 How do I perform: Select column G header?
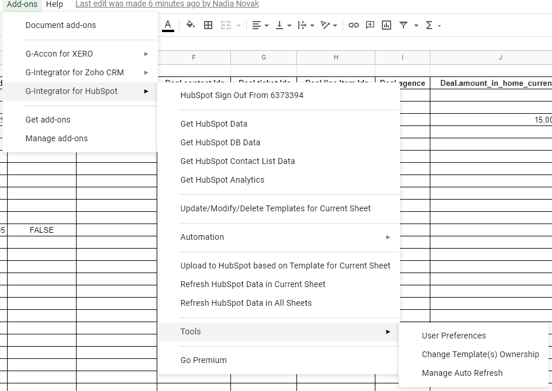pyautogui.click(x=264, y=57)
